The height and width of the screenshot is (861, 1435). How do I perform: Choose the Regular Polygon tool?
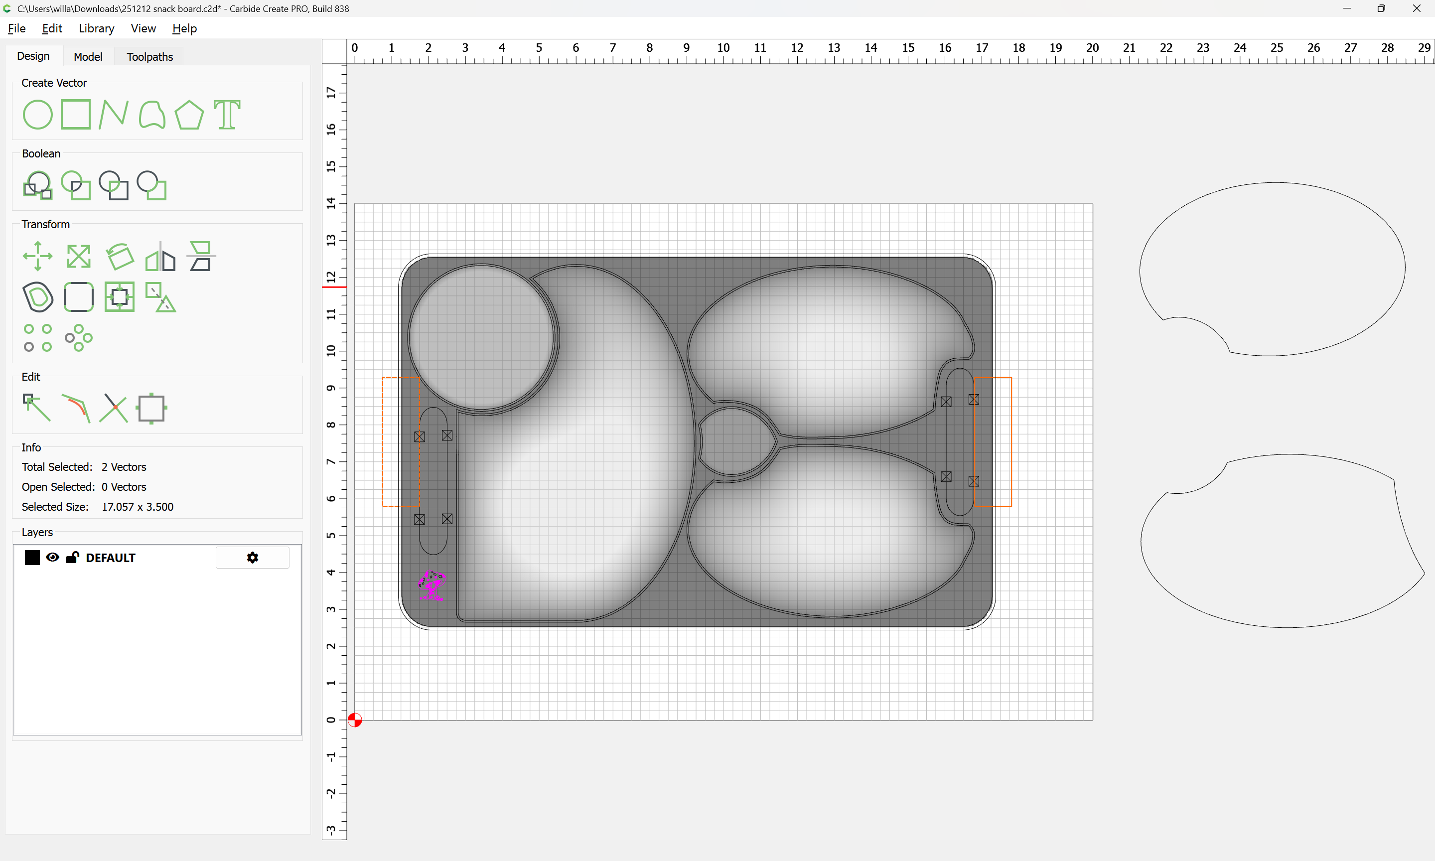click(189, 114)
